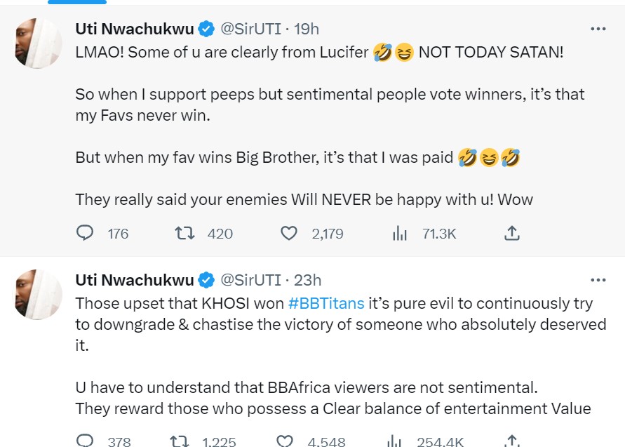The width and height of the screenshot is (625, 447).
Task: View analytics showing 71.3K views
Action: pyautogui.click(x=399, y=233)
